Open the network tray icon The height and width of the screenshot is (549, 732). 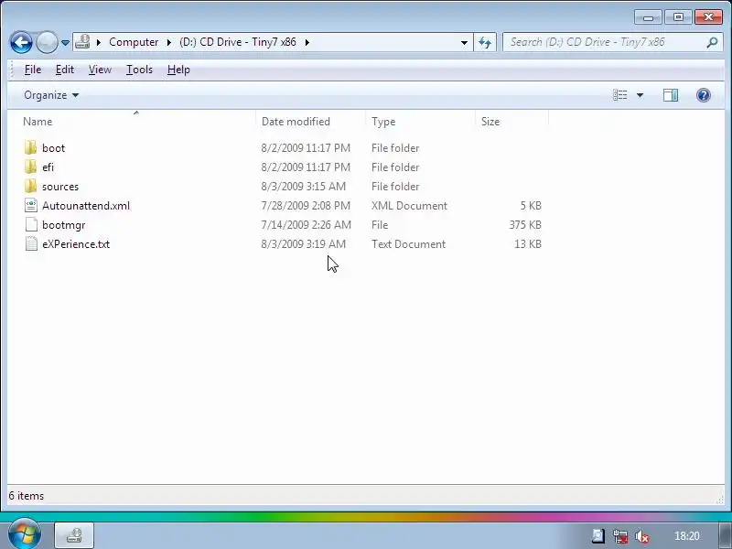(x=620, y=536)
